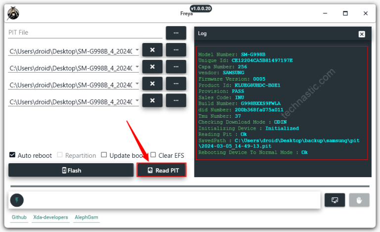Close the Log panel
380x232 pixels.
pos(362,34)
